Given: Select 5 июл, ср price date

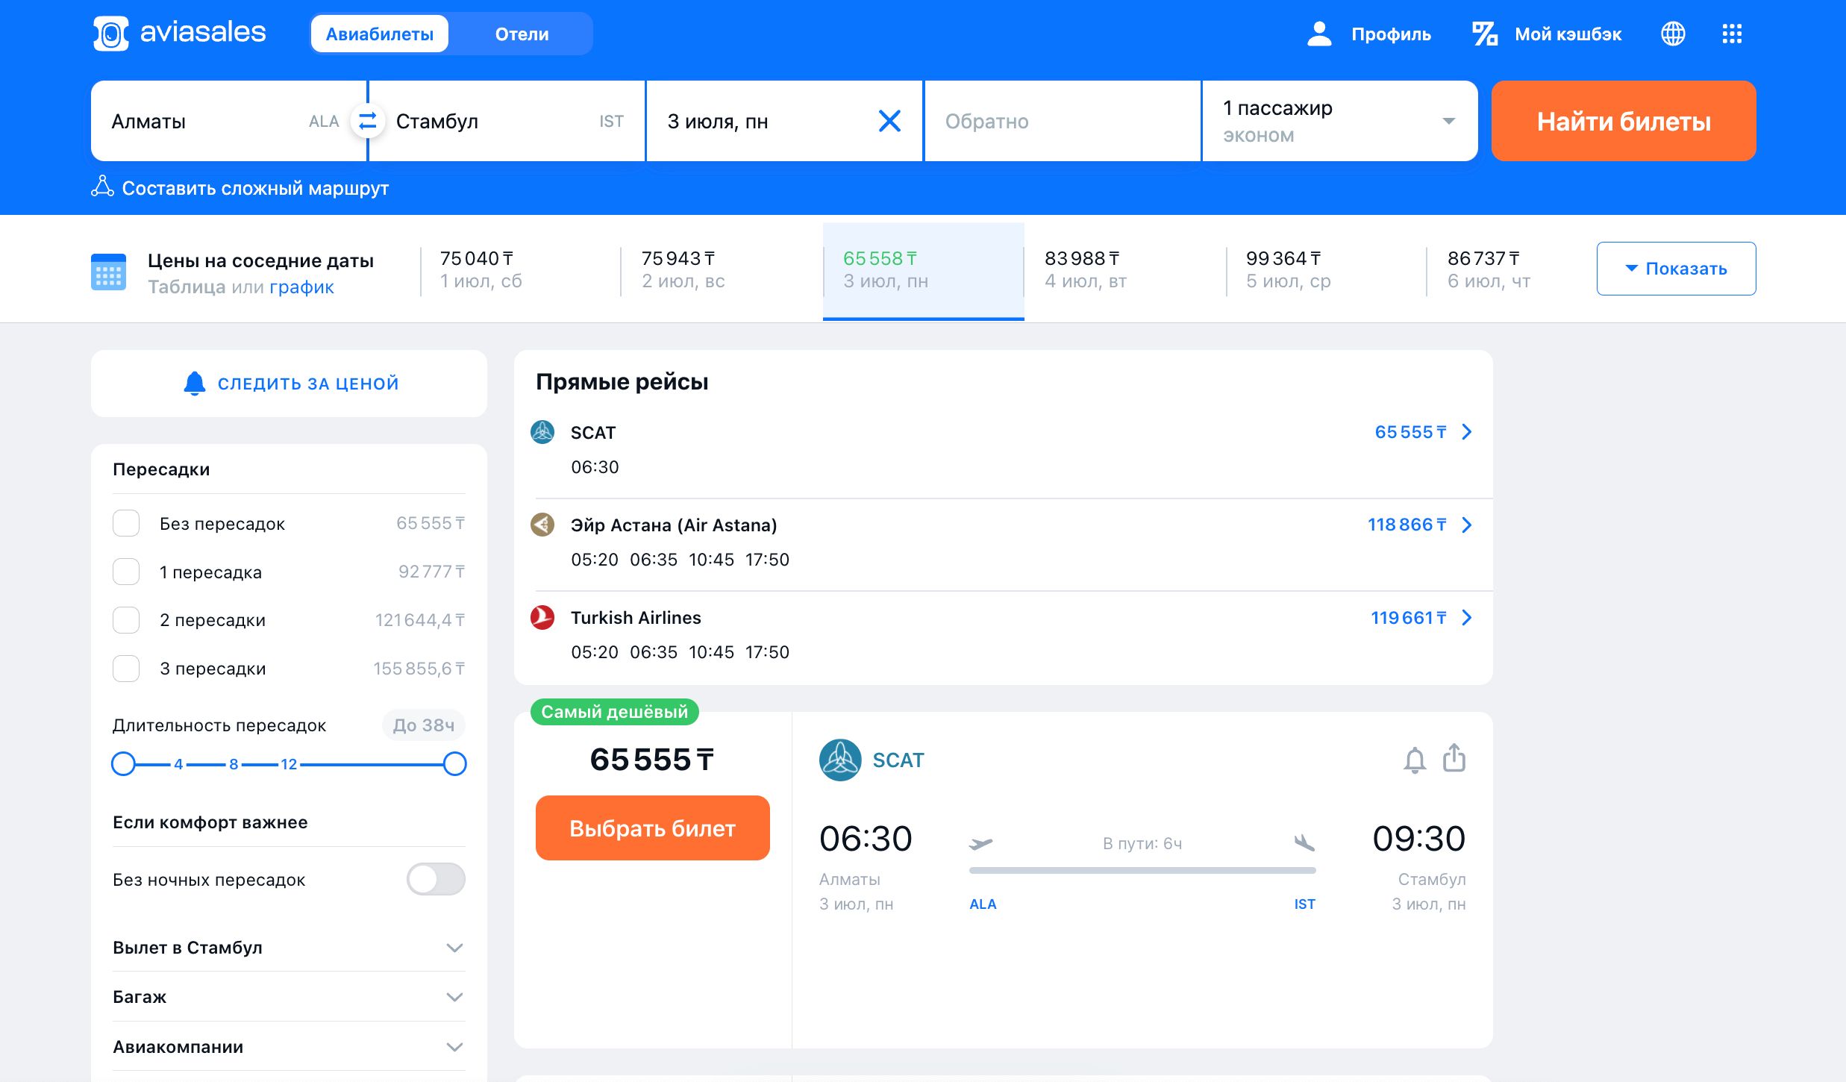Looking at the screenshot, I should 1326,269.
